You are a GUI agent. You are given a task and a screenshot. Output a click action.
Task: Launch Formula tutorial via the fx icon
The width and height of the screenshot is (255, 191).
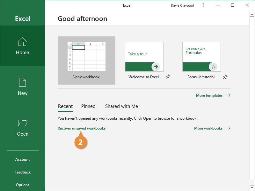(213, 67)
